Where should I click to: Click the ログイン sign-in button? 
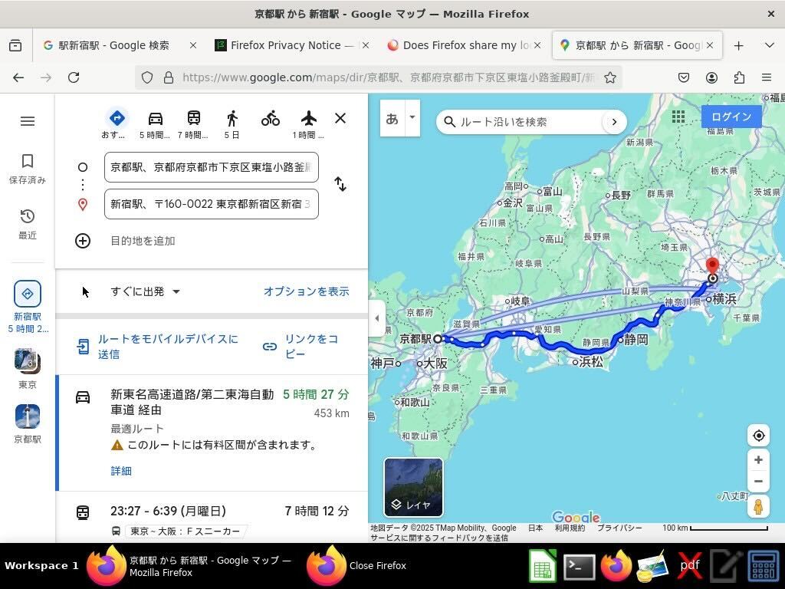pyautogui.click(x=731, y=117)
